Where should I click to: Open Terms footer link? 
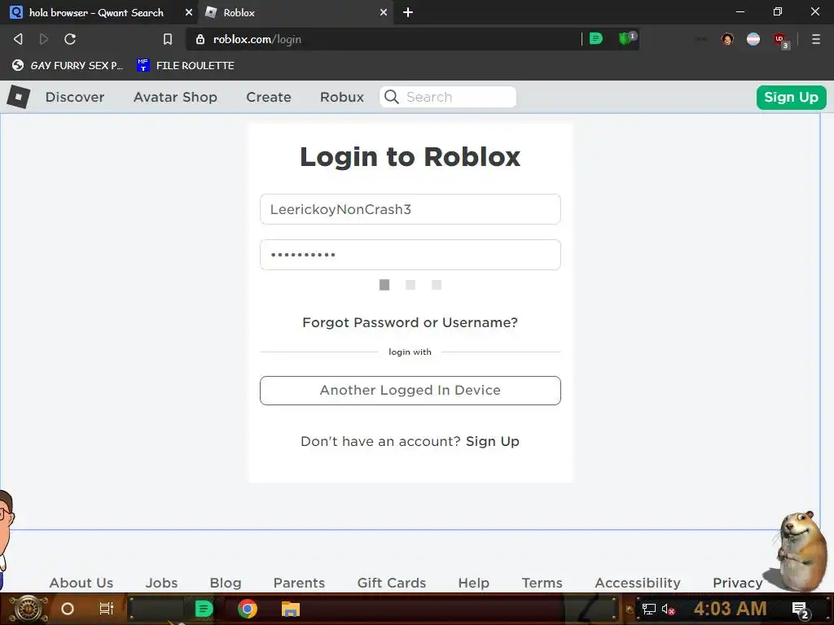pyautogui.click(x=542, y=583)
